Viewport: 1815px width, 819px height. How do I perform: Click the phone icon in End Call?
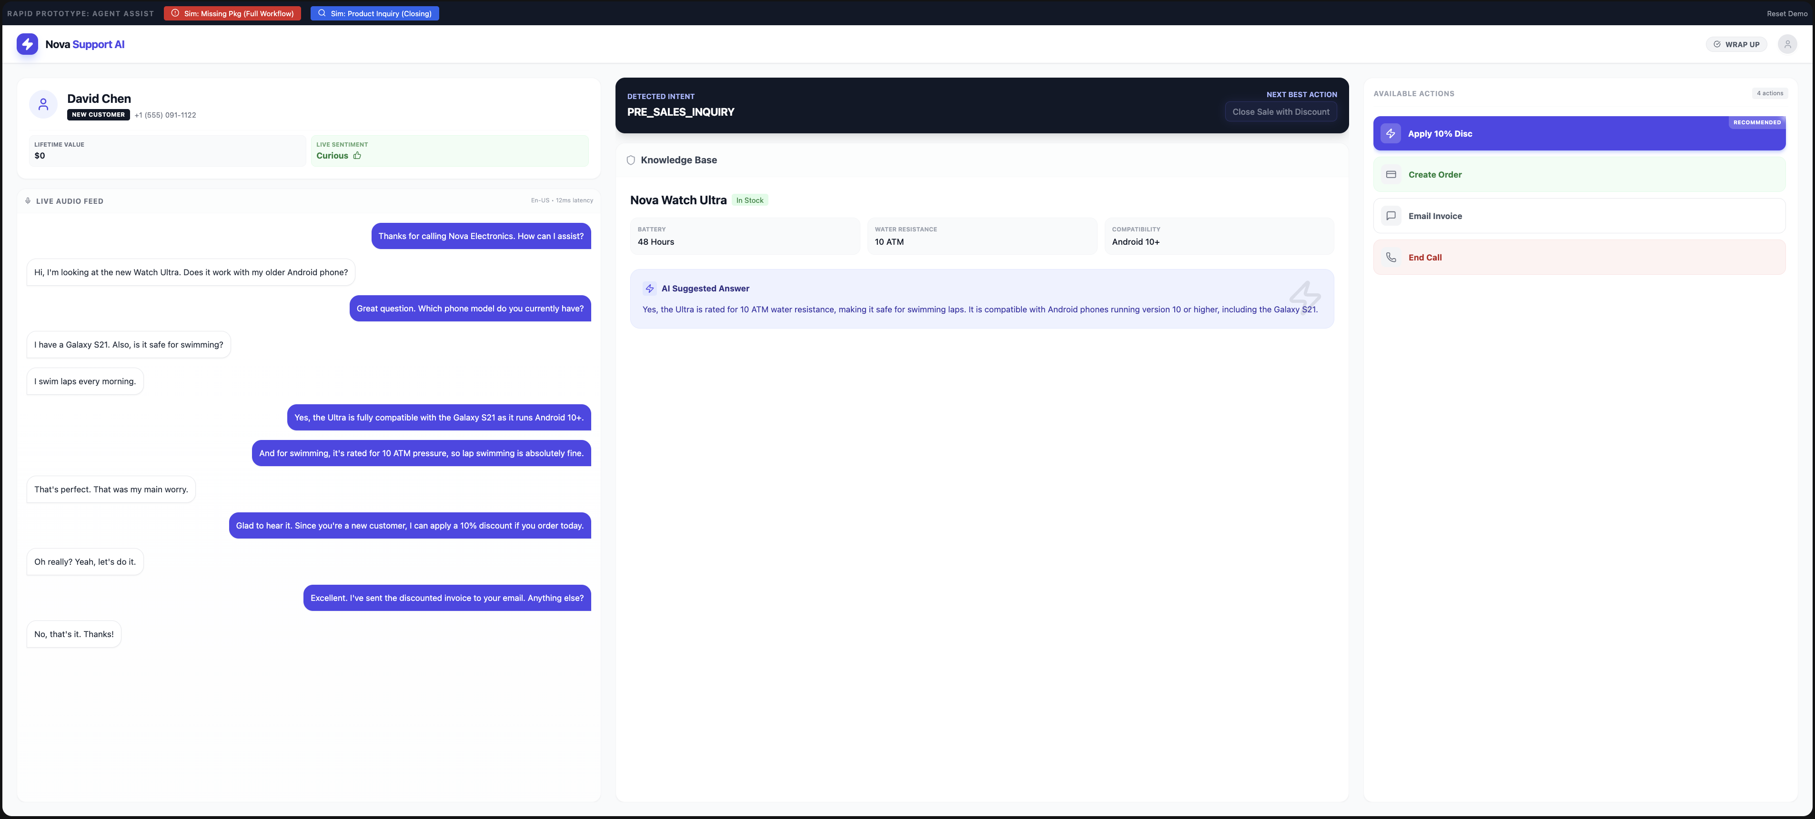1391,258
